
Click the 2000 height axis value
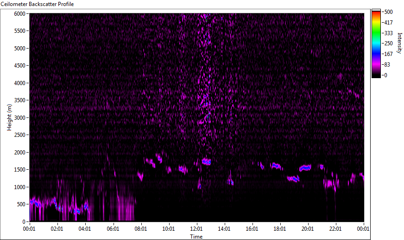pyautogui.click(x=20, y=153)
